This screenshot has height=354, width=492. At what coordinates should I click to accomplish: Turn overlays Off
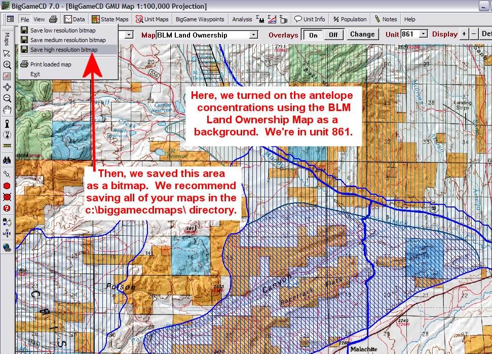tap(333, 34)
